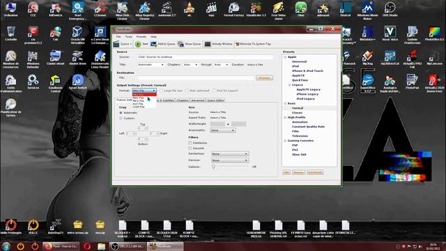Viewport: 446px width, 251px height.
Task: Open the through chapter Auto dropdown
Action: tap(221, 65)
